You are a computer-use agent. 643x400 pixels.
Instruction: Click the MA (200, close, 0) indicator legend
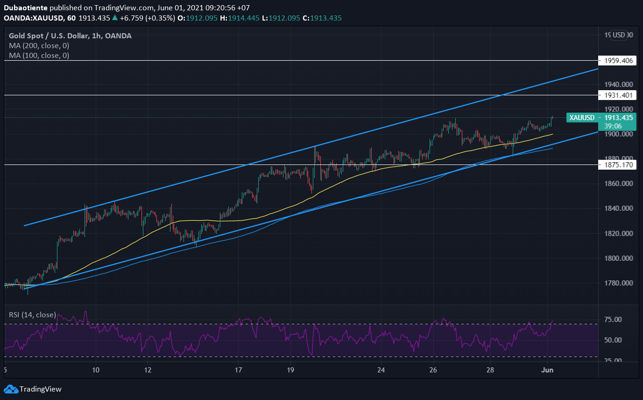point(39,45)
